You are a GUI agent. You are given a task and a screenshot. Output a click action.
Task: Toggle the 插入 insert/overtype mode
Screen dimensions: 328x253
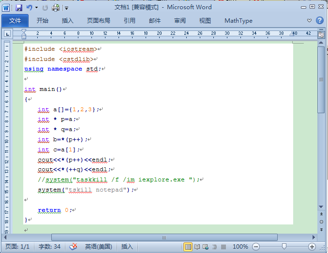127,247
